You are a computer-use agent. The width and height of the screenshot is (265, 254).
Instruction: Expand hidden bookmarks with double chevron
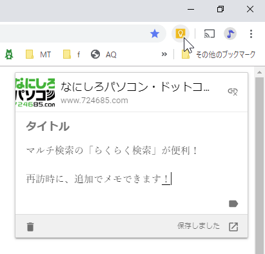click(x=164, y=54)
